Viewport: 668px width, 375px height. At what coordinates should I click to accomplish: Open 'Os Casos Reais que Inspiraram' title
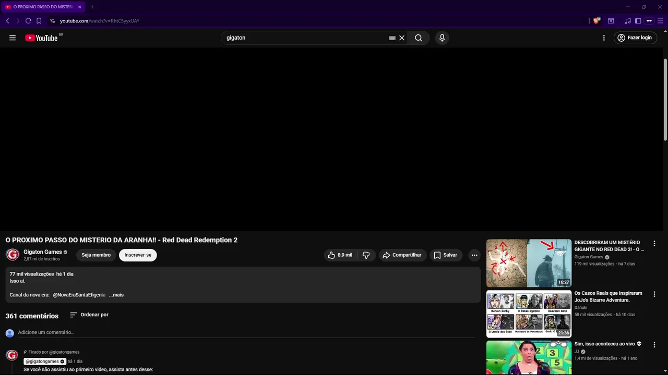click(609, 296)
